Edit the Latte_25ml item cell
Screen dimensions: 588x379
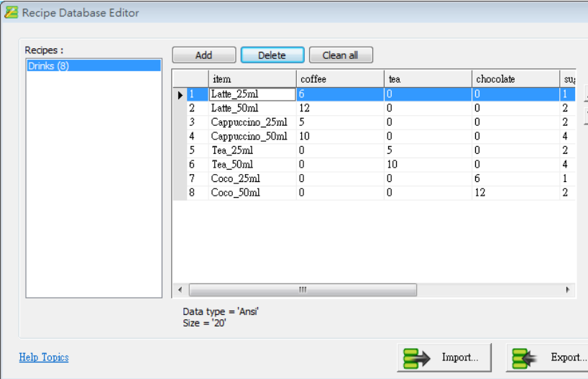coord(252,94)
